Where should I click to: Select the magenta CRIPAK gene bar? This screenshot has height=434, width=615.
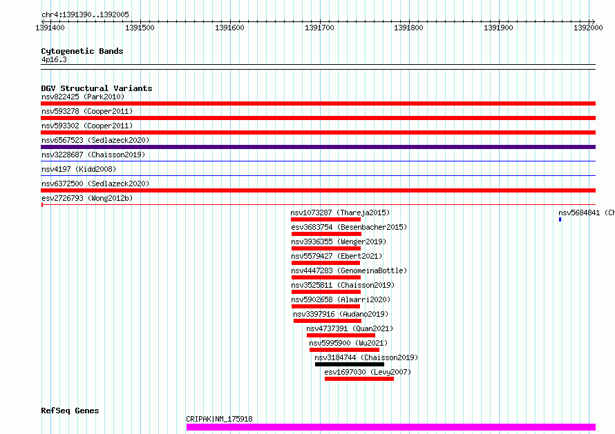pyautogui.click(x=391, y=427)
